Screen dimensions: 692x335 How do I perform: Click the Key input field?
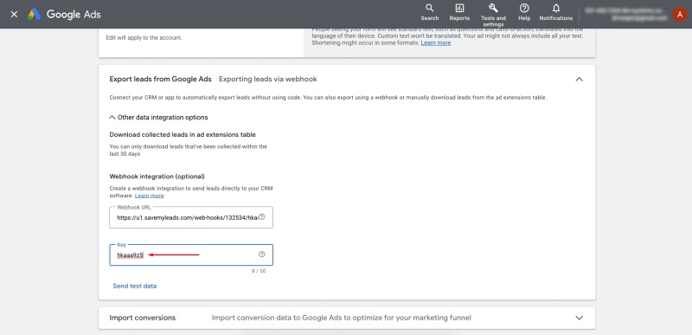pyautogui.click(x=191, y=254)
